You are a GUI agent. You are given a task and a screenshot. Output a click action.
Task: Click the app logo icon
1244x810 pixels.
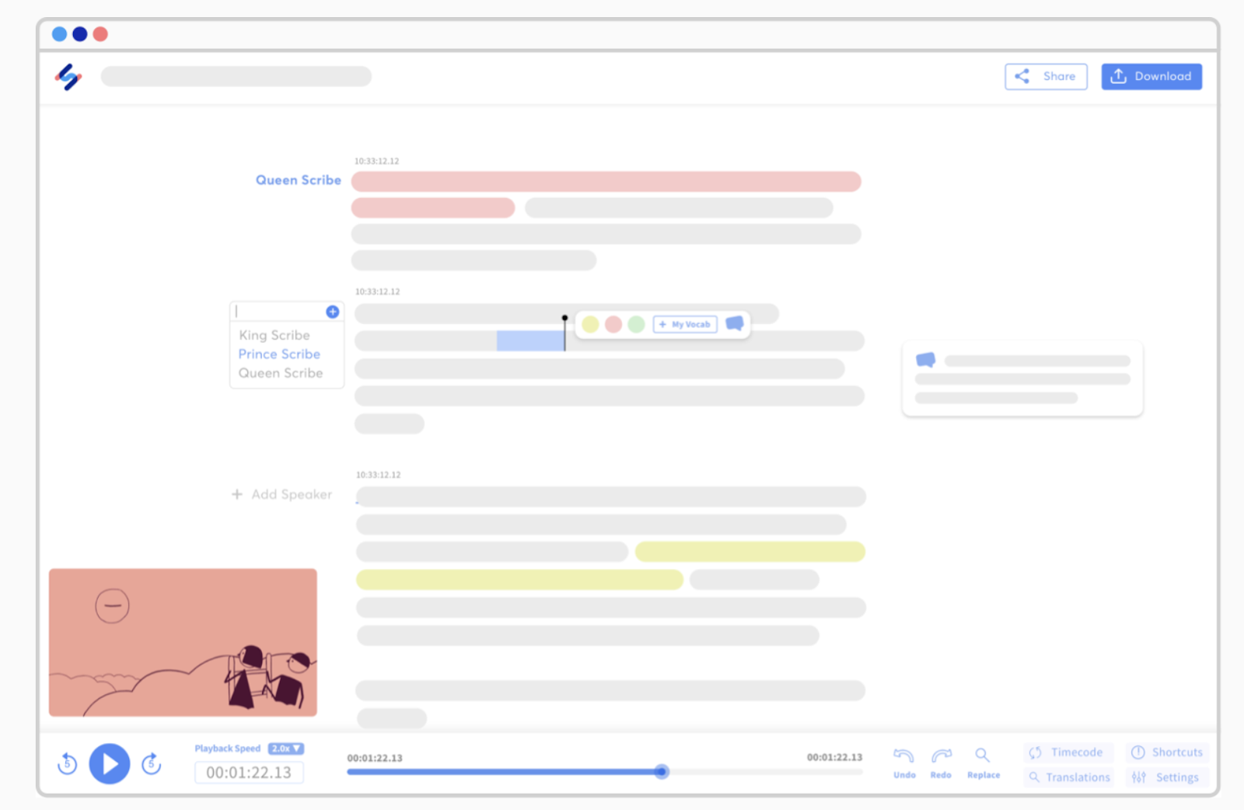[68, 76]
